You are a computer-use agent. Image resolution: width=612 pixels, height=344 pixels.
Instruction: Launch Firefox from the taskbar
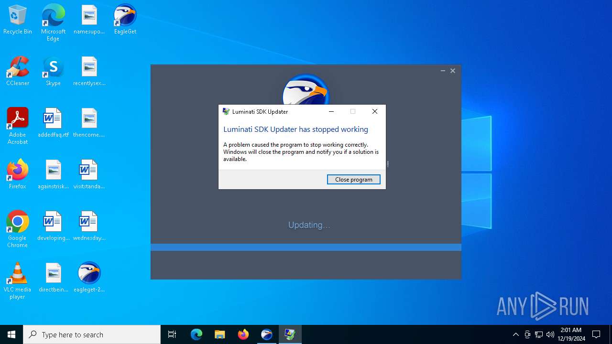(243, 334)
